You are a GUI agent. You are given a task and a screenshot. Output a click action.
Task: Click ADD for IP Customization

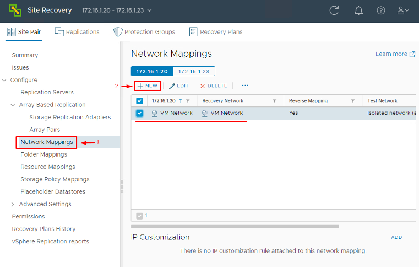396,237
